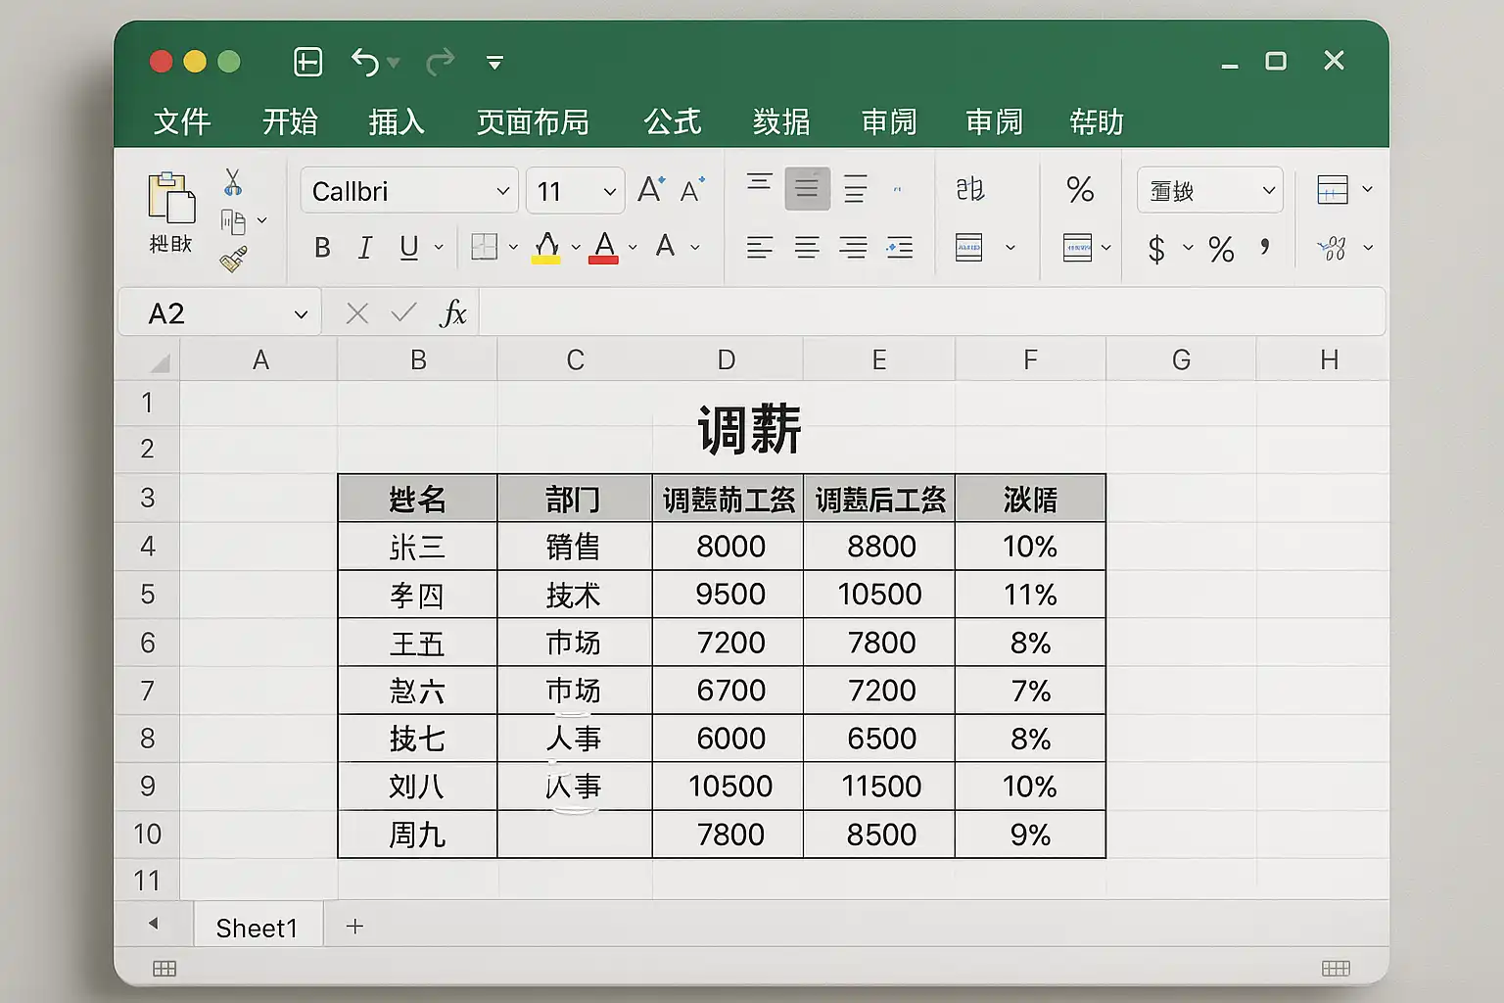Open Insert Function with the fx icon
The image size is (1504, 1003).
[452, 313]
